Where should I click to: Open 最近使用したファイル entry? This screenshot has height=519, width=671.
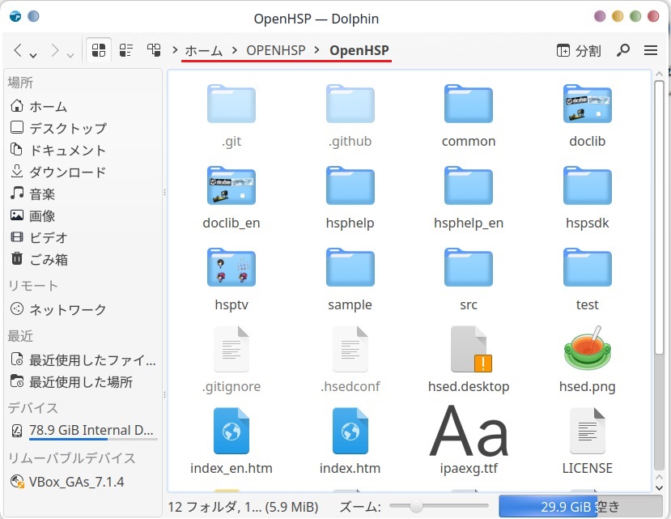coord(83,359)
